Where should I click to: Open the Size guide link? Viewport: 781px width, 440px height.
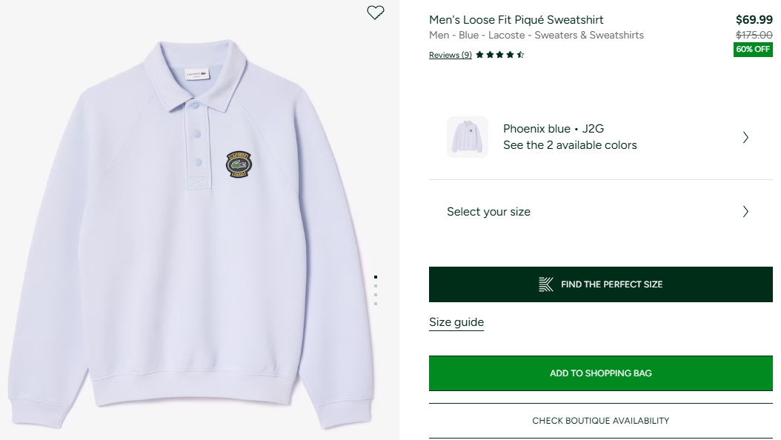tap(456, 322)
